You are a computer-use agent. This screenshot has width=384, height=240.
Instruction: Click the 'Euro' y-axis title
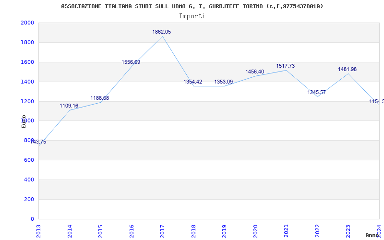(x=24, y=121)
